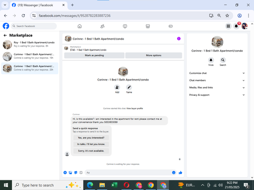Send quick reply 'In talks. I'll let you know.'
The height and width of the screenshot is (190, 254).
click(91, 144)
